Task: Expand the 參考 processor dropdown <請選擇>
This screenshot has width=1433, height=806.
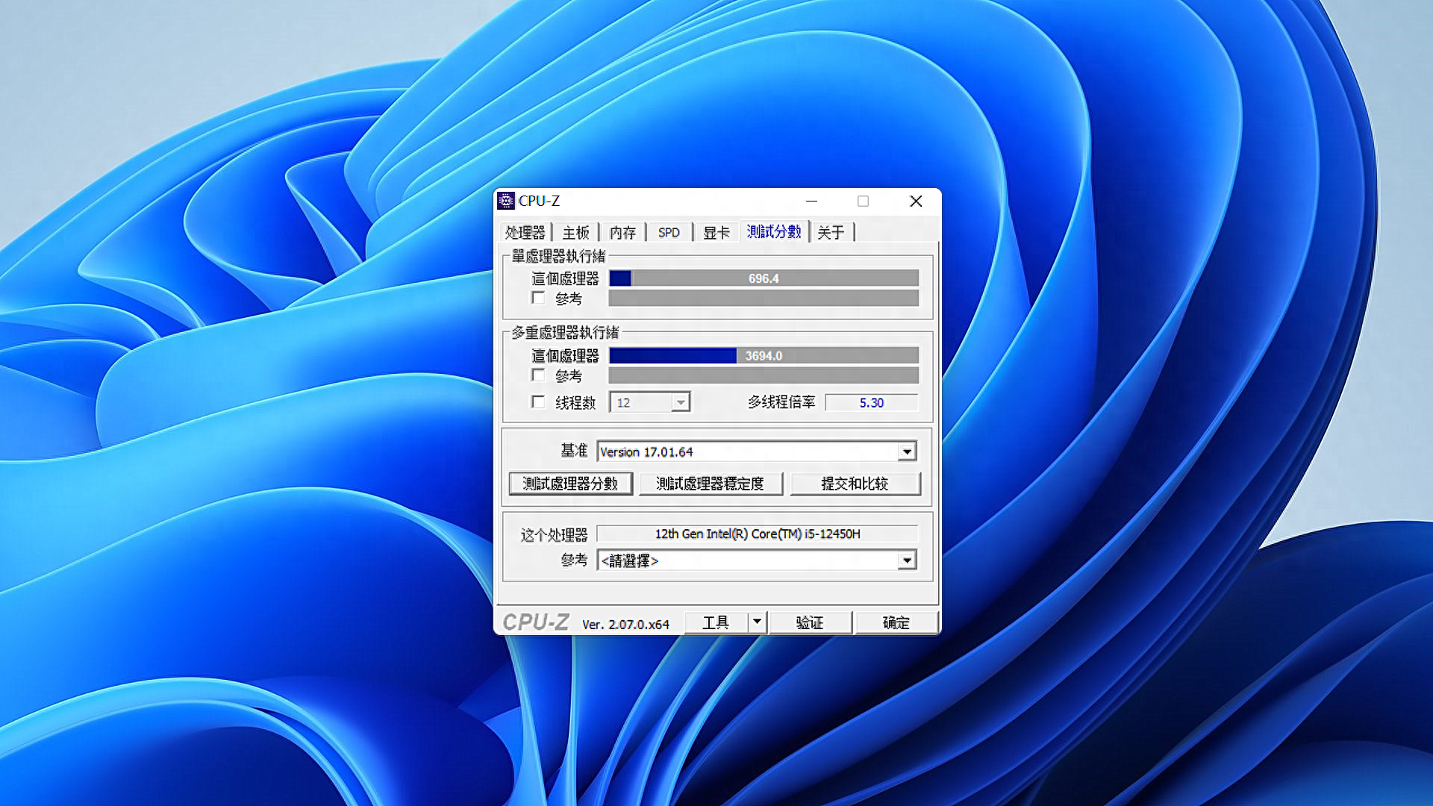Action: (907, 560)
